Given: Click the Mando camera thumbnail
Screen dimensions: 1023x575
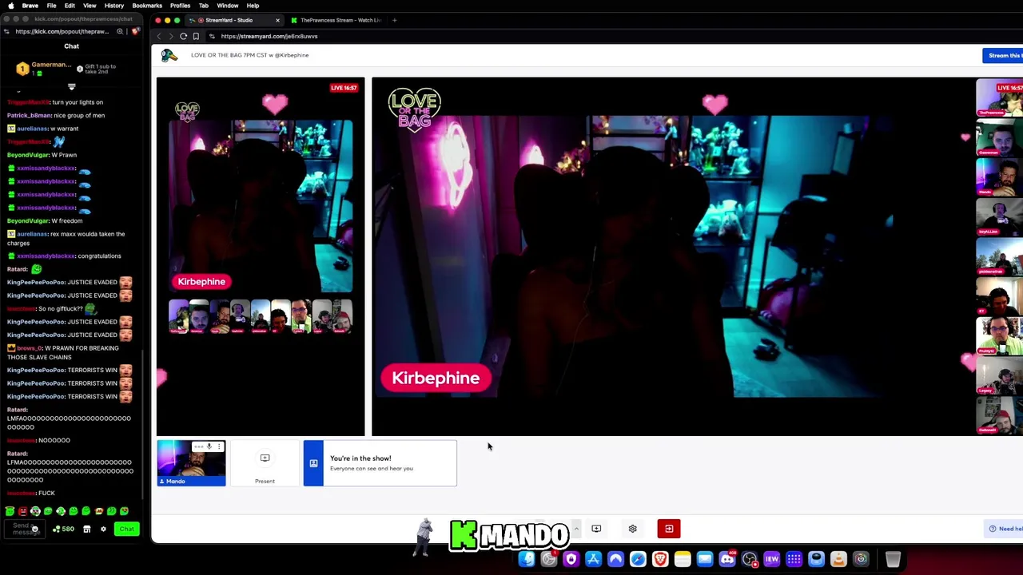Looking at the screenshot, I should [191, 463].
